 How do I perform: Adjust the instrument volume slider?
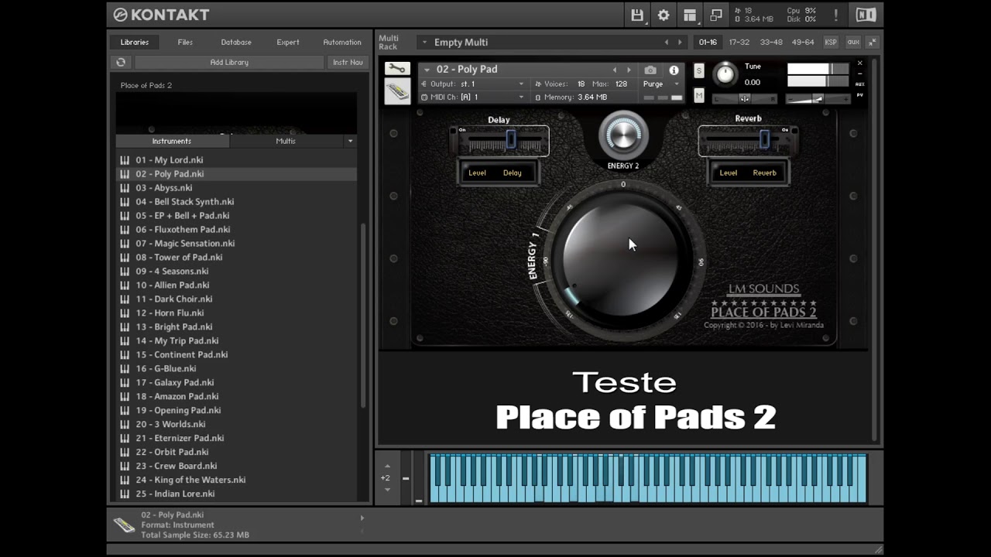817,98
